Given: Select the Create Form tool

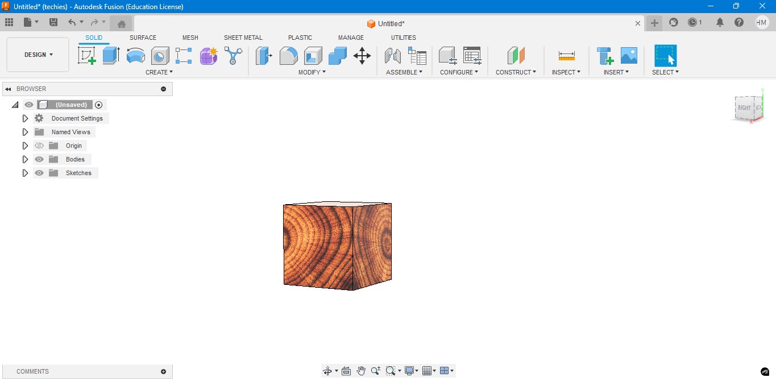Looking at the screenshot, I should coord(209,56).
